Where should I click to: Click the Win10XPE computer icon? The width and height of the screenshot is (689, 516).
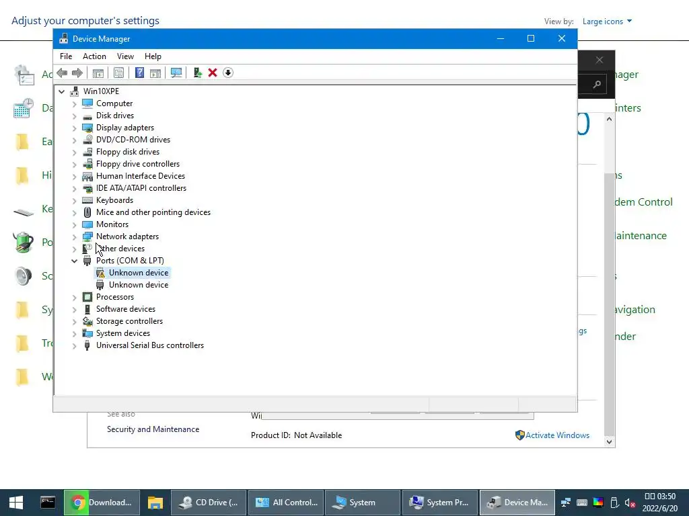click(75, 91)
